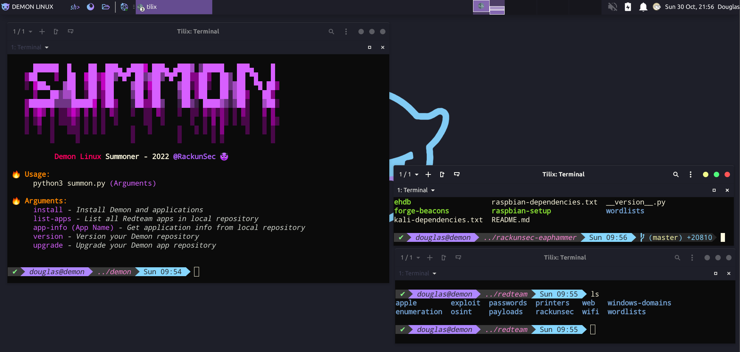This screenshot has width=740, height=352.
Task: Open the battery power indicator
Action: [628, 7]
